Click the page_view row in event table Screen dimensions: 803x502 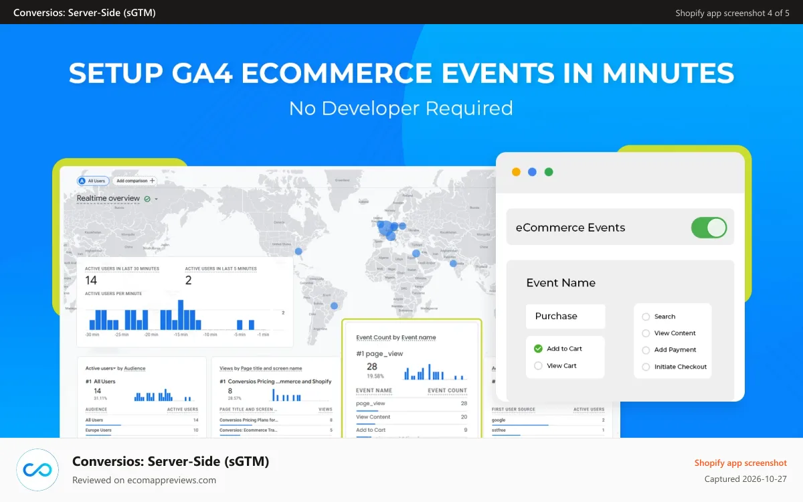coord(412,404)
